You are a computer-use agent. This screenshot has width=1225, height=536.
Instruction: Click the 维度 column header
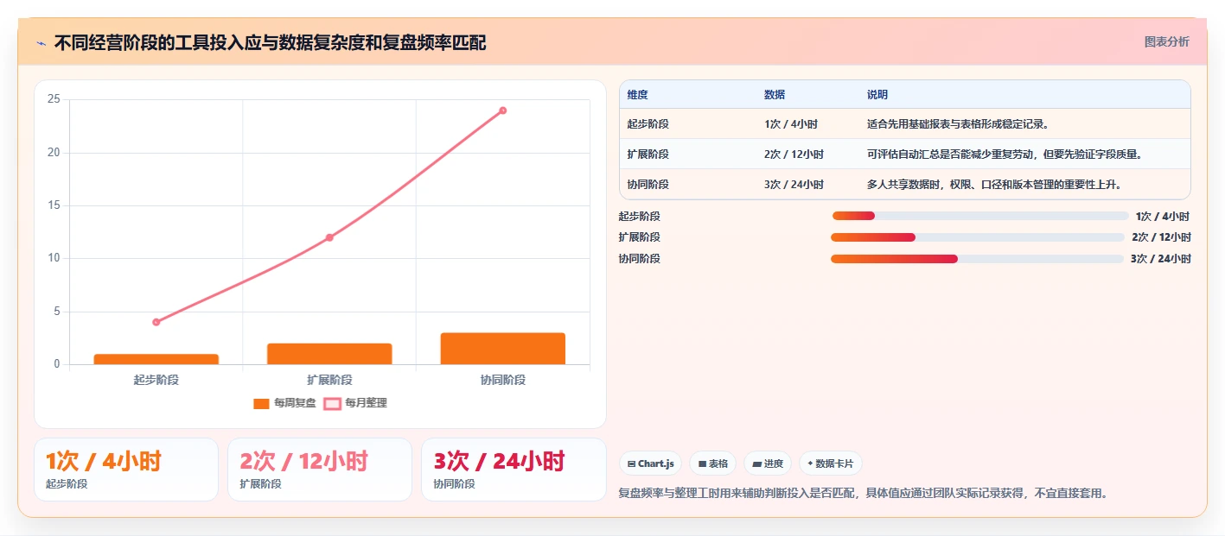[x=638, y=95]
